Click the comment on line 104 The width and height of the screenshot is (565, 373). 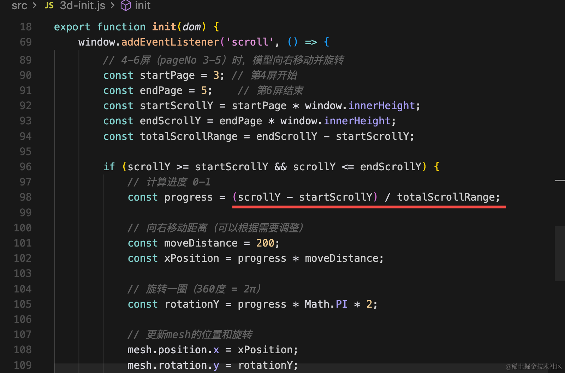pos(194,289)
